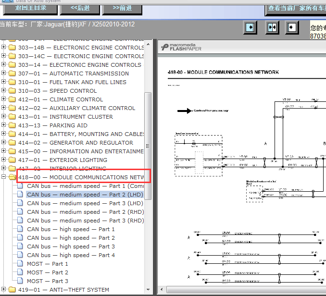The height and width of the screenshot is (296, 326).
Task: Click the >>前进 forward button
Action: [122, 9]
